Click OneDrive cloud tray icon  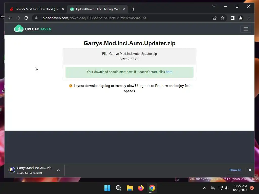[x=212, y=188]
